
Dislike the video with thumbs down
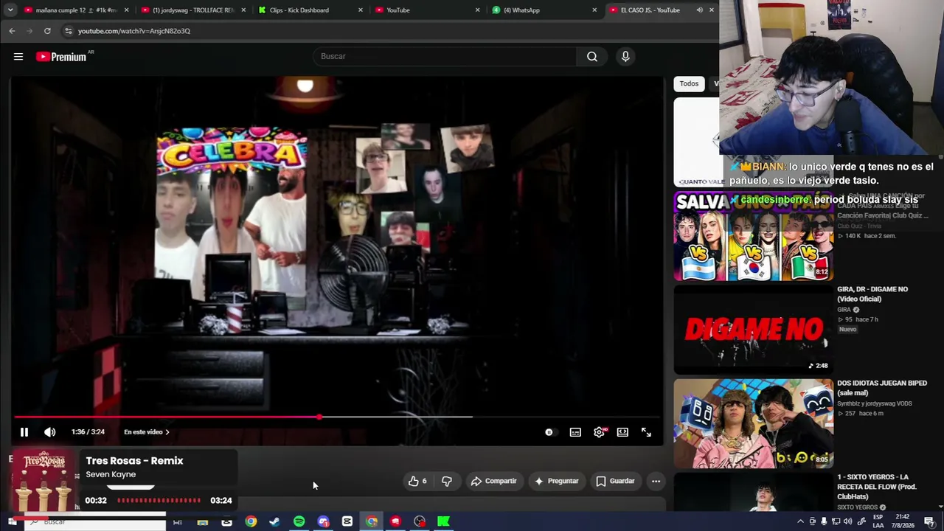pyautogui.click(x=447, y=481)
